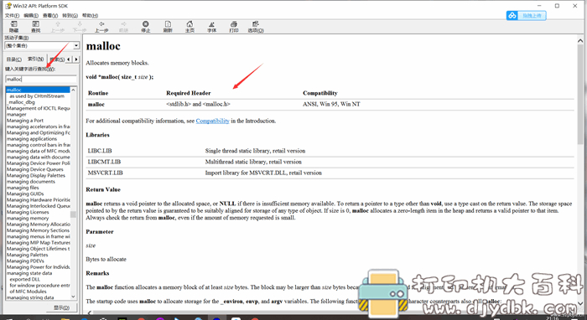Viewport: 587px width, 320px height.
Task: Select 'as used by CHtmlStream' index entry
Action: 37,96
